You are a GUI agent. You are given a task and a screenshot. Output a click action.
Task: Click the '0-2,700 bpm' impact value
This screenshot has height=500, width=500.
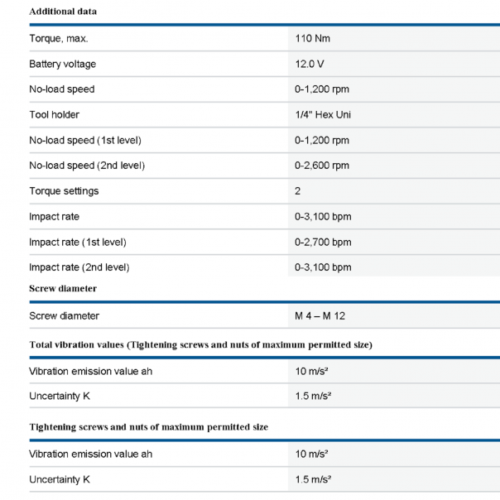(323, 242)
